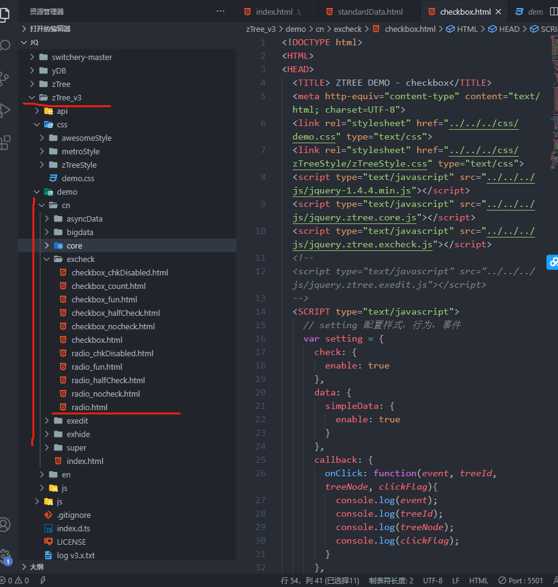The image size is (558, 587).
Task: Collapse the zTree_v3 folder
Action: pyautogui.click(x=32, y=97)
